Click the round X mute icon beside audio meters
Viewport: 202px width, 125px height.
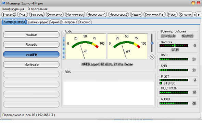(x=152, y=57)
